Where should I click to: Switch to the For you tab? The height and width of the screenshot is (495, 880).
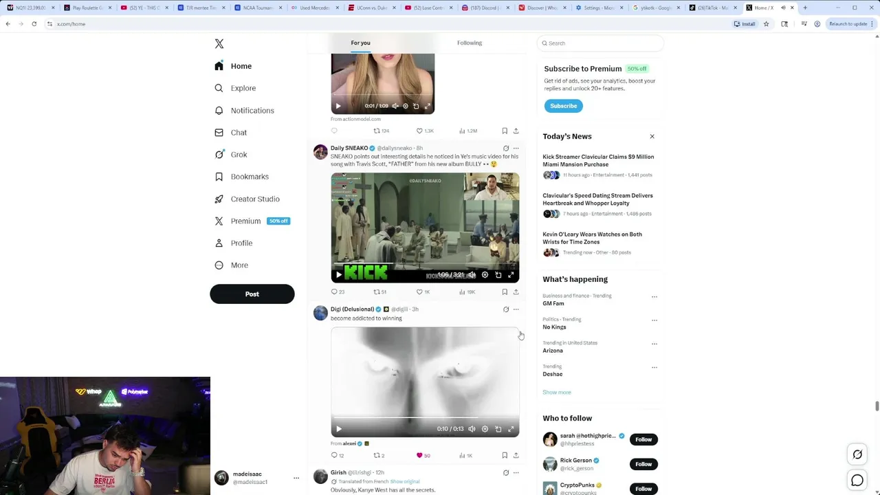(360, 43)
